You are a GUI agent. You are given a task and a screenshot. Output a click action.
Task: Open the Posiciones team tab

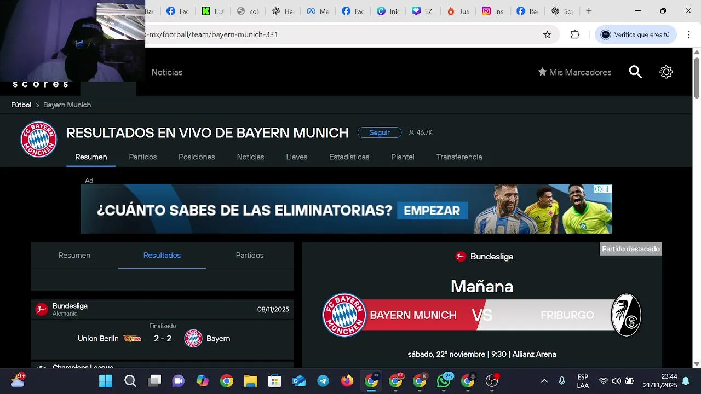click(x=197, y=157)
